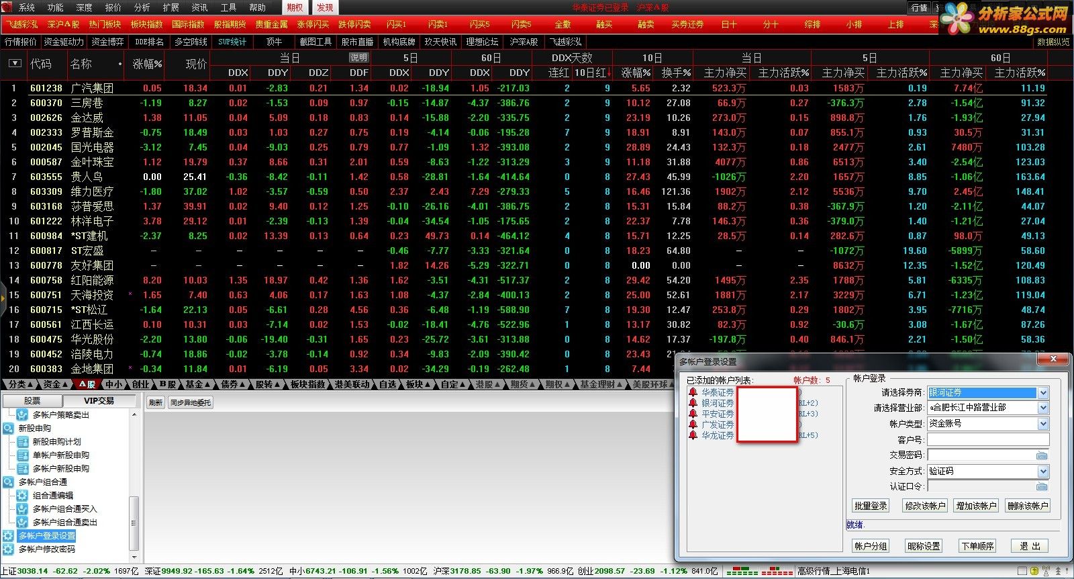The width and height of the screenshot is (1074, 579).
Task: Click the list icon for 新股申购计划
Action: coord(22,442)
